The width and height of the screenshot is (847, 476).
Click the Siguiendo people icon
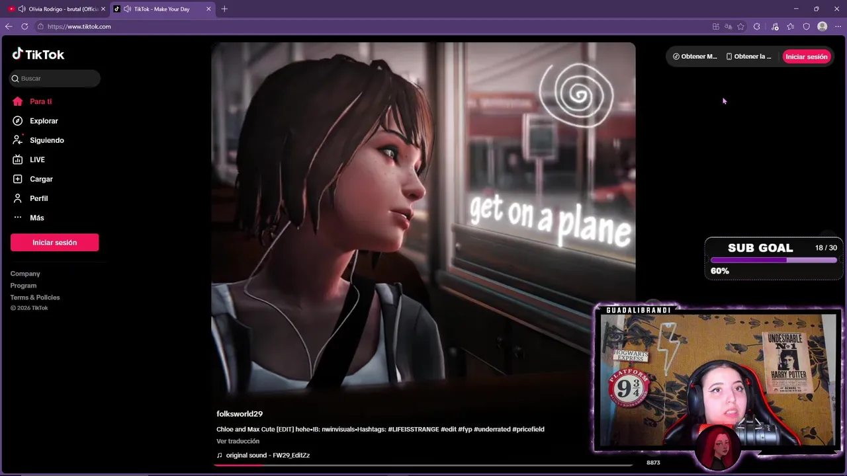(18, 140)
